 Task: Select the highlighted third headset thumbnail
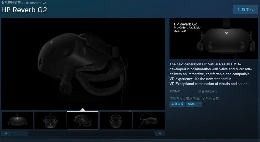tap(83, 120)
